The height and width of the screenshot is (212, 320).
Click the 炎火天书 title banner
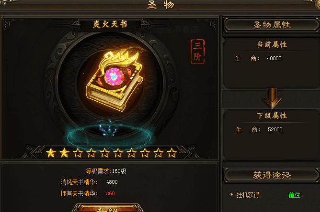pyautogui.click(x=110, y=24)
